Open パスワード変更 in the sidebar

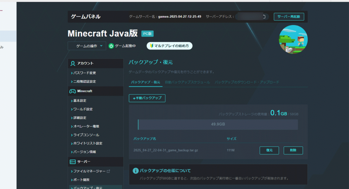pos(85,73)
